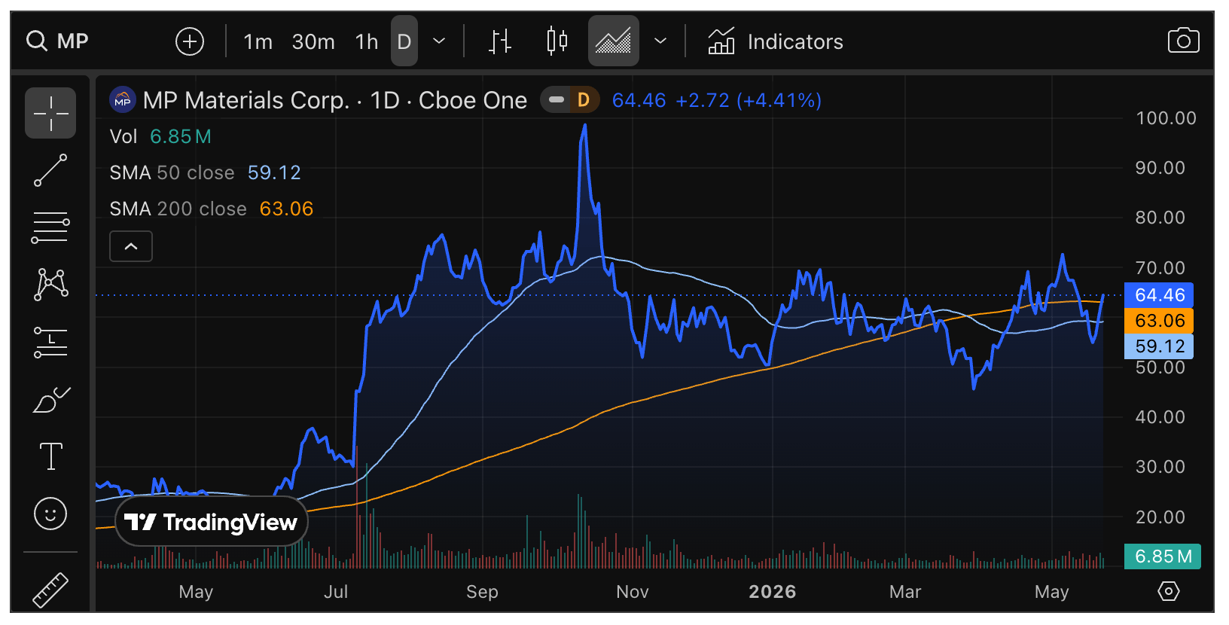Screen dimensions: 1229x625
Task: Collapse the indicator legend chevron
Action: pos(131,246)
